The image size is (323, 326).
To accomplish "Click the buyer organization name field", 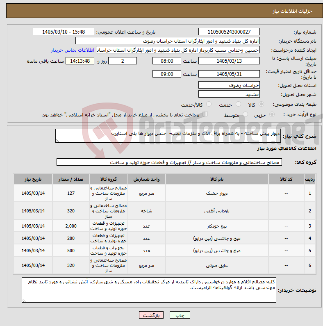I will tap(168, 41).
